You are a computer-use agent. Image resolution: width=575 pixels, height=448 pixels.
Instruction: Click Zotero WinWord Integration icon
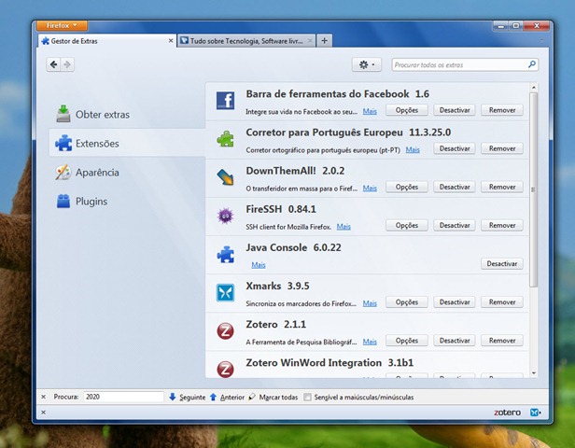click(x=225, y=369)
